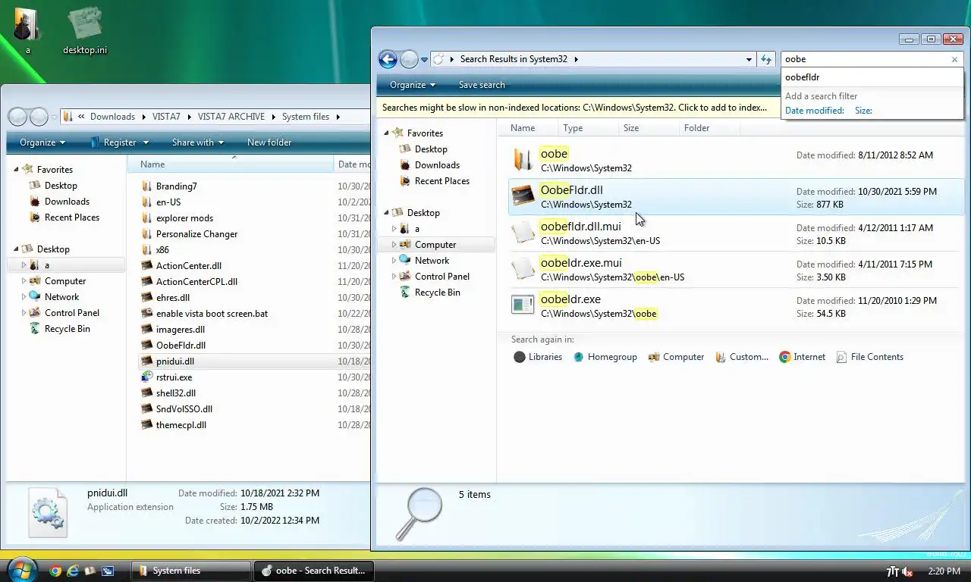The image size is (971, 582).
Task: Select the oobeldr.exe.mui file icon
Action: point(523,268)
